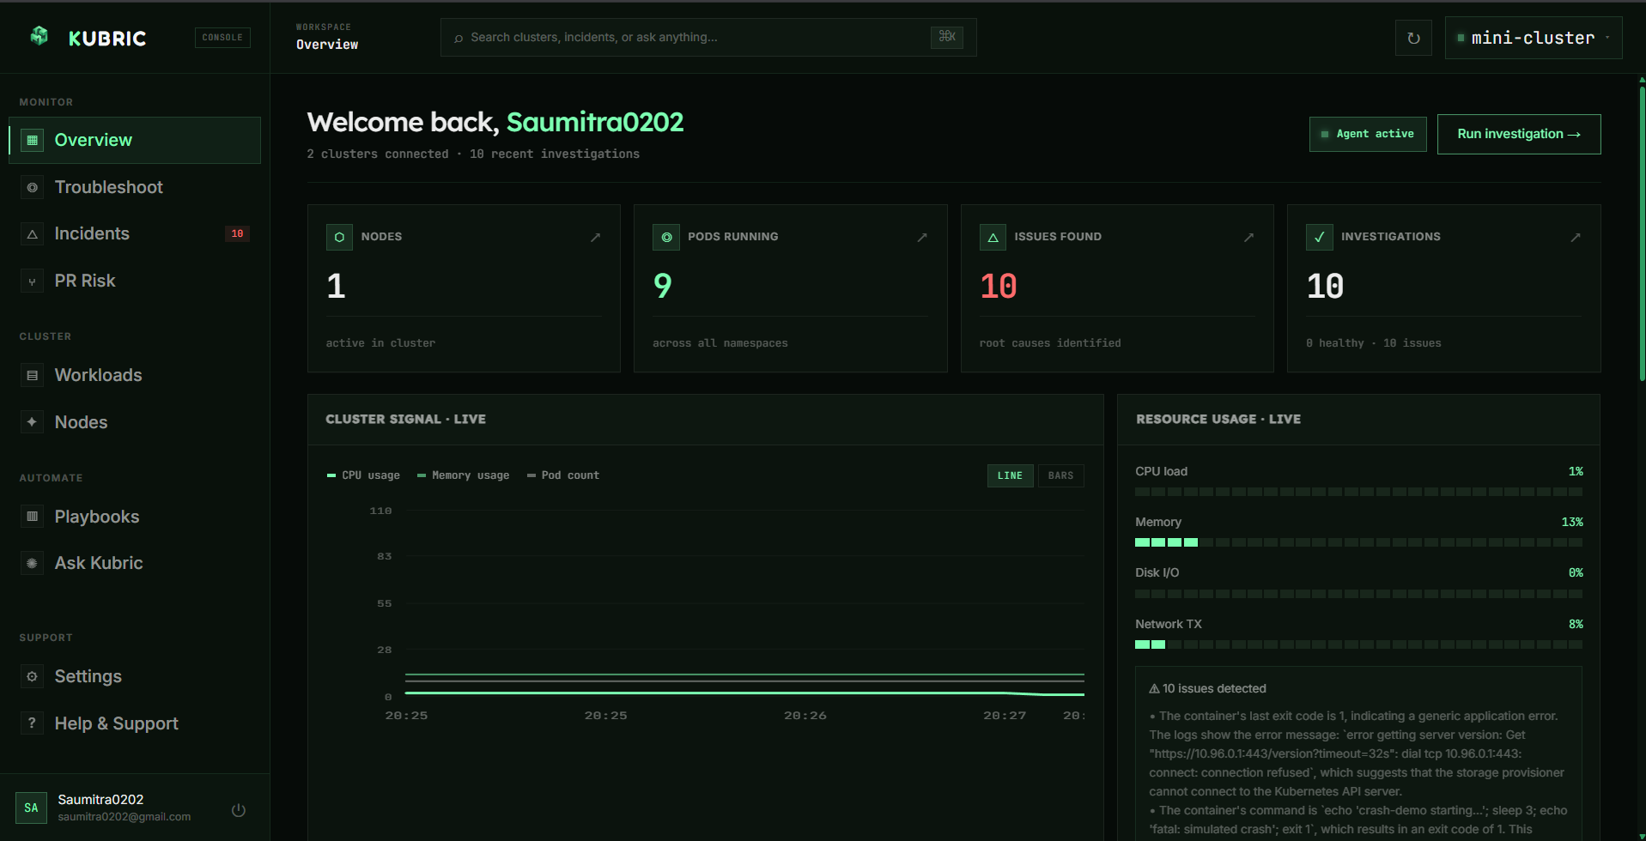Open Help & Support link

pyautogui.click(x=135, y=723)
